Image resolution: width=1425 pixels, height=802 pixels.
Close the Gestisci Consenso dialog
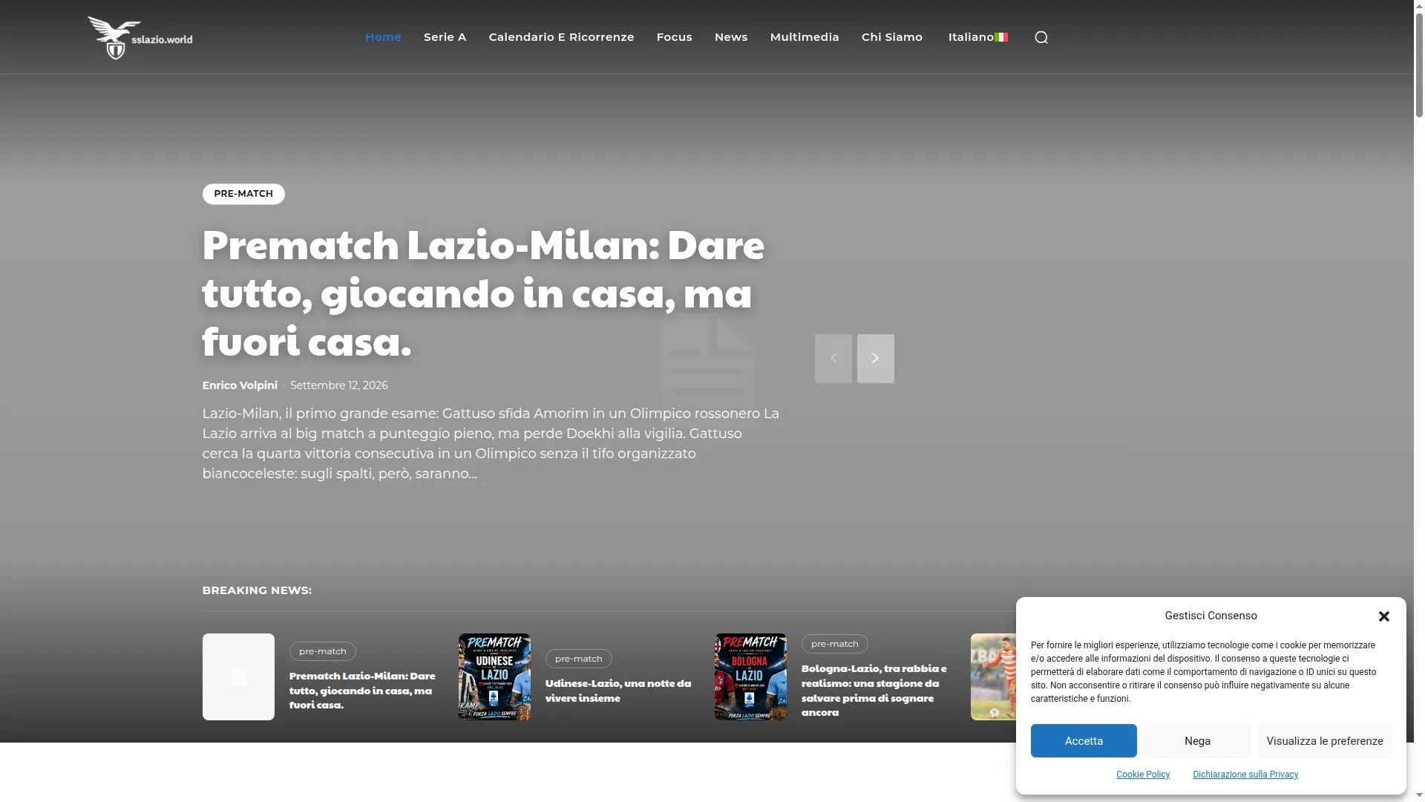(1384, 616)
